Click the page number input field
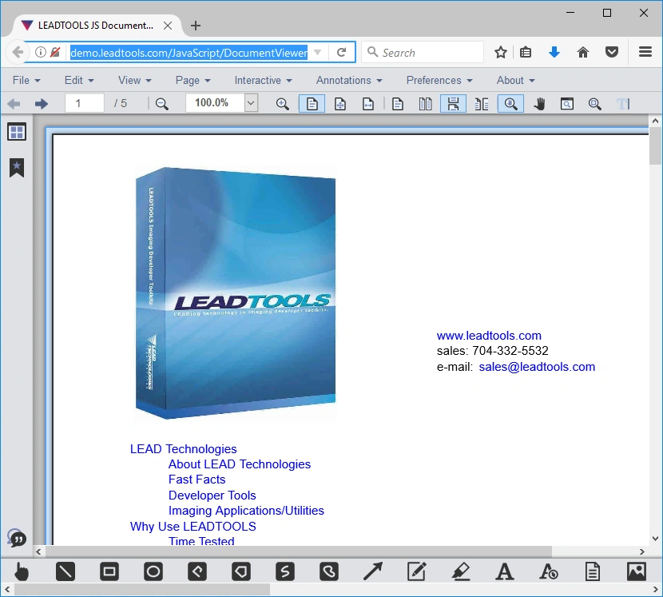 coord(85,103)
